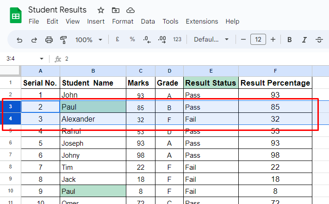329x204 pixels.
Task: Star the Student Results document
Action: (x=101, y=10)
